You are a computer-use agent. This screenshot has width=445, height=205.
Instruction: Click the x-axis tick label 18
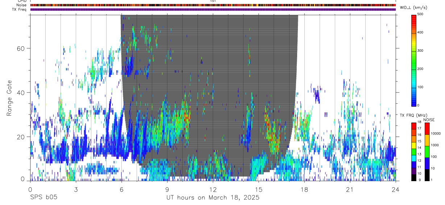pos(304,189)
